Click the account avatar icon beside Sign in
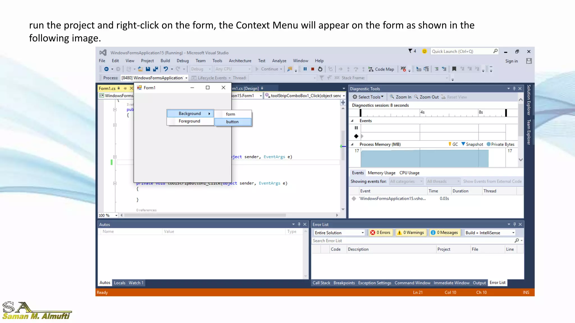The image size is (575, 323). click(529, 61)
